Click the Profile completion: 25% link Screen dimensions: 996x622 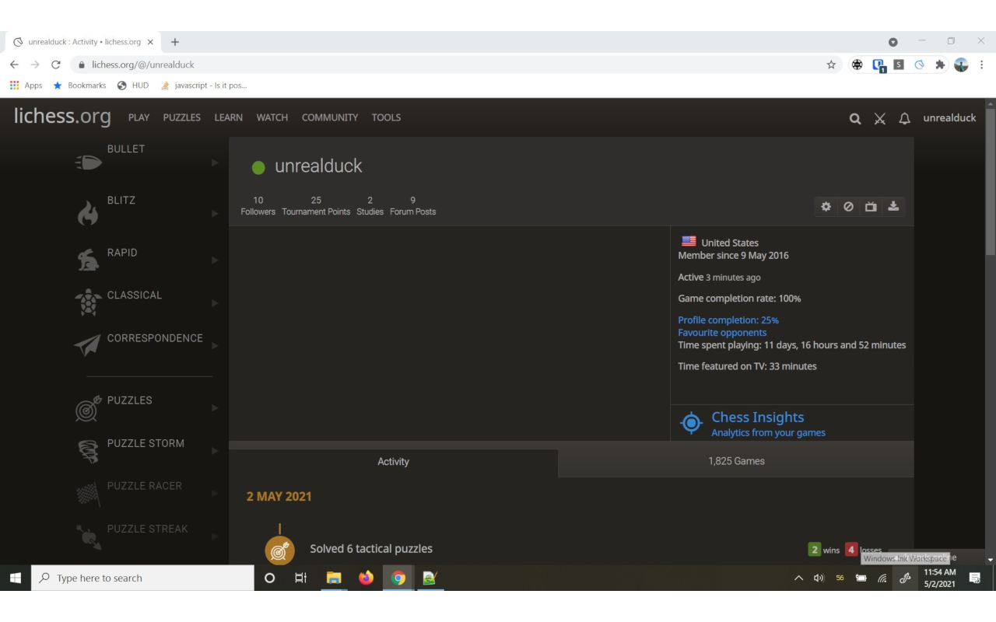pyautogui.click(x=728, y=320)
